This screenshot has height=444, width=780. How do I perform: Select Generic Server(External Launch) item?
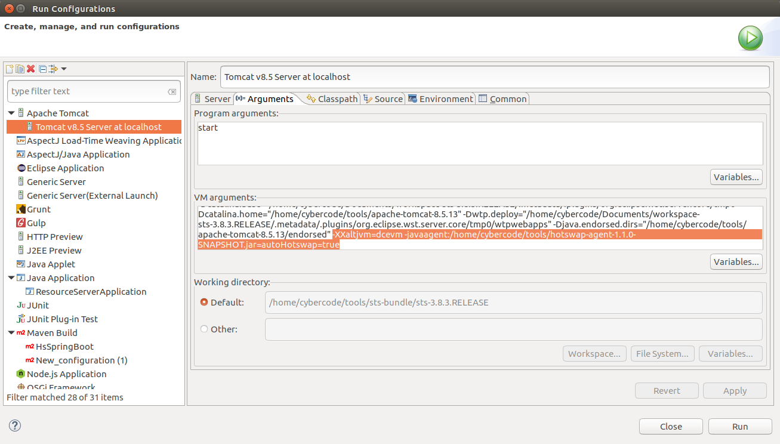[x=92, y=196]
